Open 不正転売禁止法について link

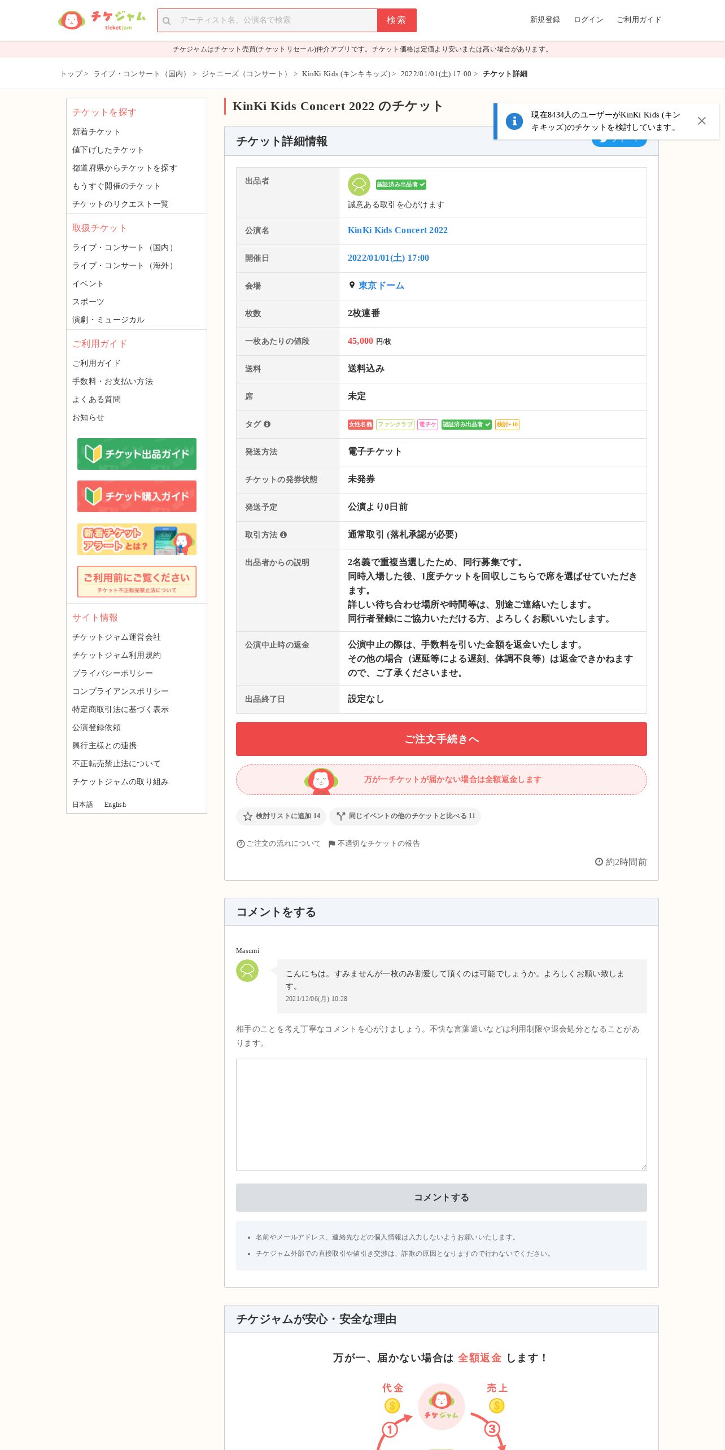coord(116,763)
